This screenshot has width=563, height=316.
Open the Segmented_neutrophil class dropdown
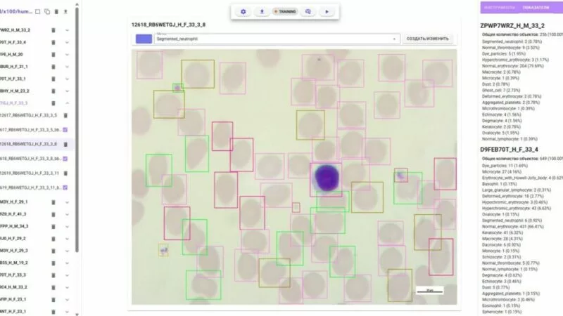point(277,39)
